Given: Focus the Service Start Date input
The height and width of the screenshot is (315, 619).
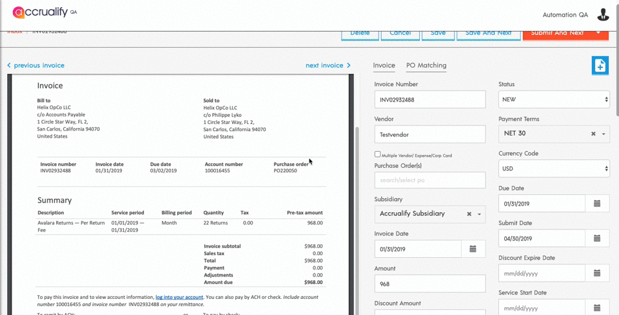Looking at the screenshot, I should 542,308.
